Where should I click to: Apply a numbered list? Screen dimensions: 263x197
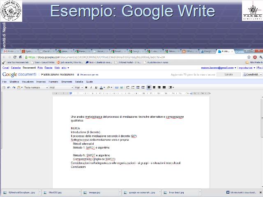(128, 87)
